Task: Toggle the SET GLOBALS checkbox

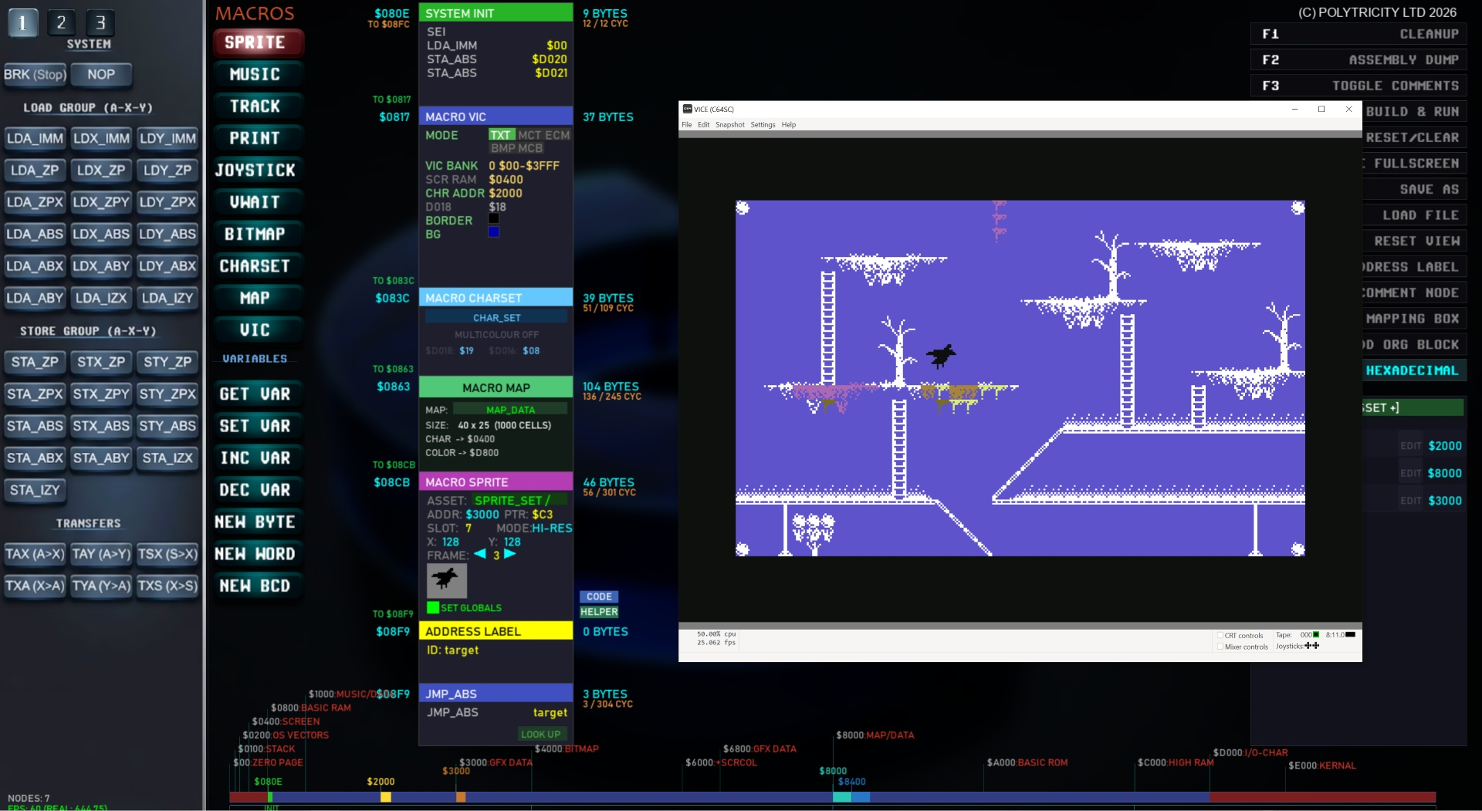Action: tap(433, 608)
